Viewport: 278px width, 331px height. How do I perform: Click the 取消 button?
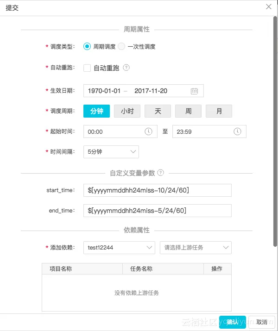[x=261, y=322]
